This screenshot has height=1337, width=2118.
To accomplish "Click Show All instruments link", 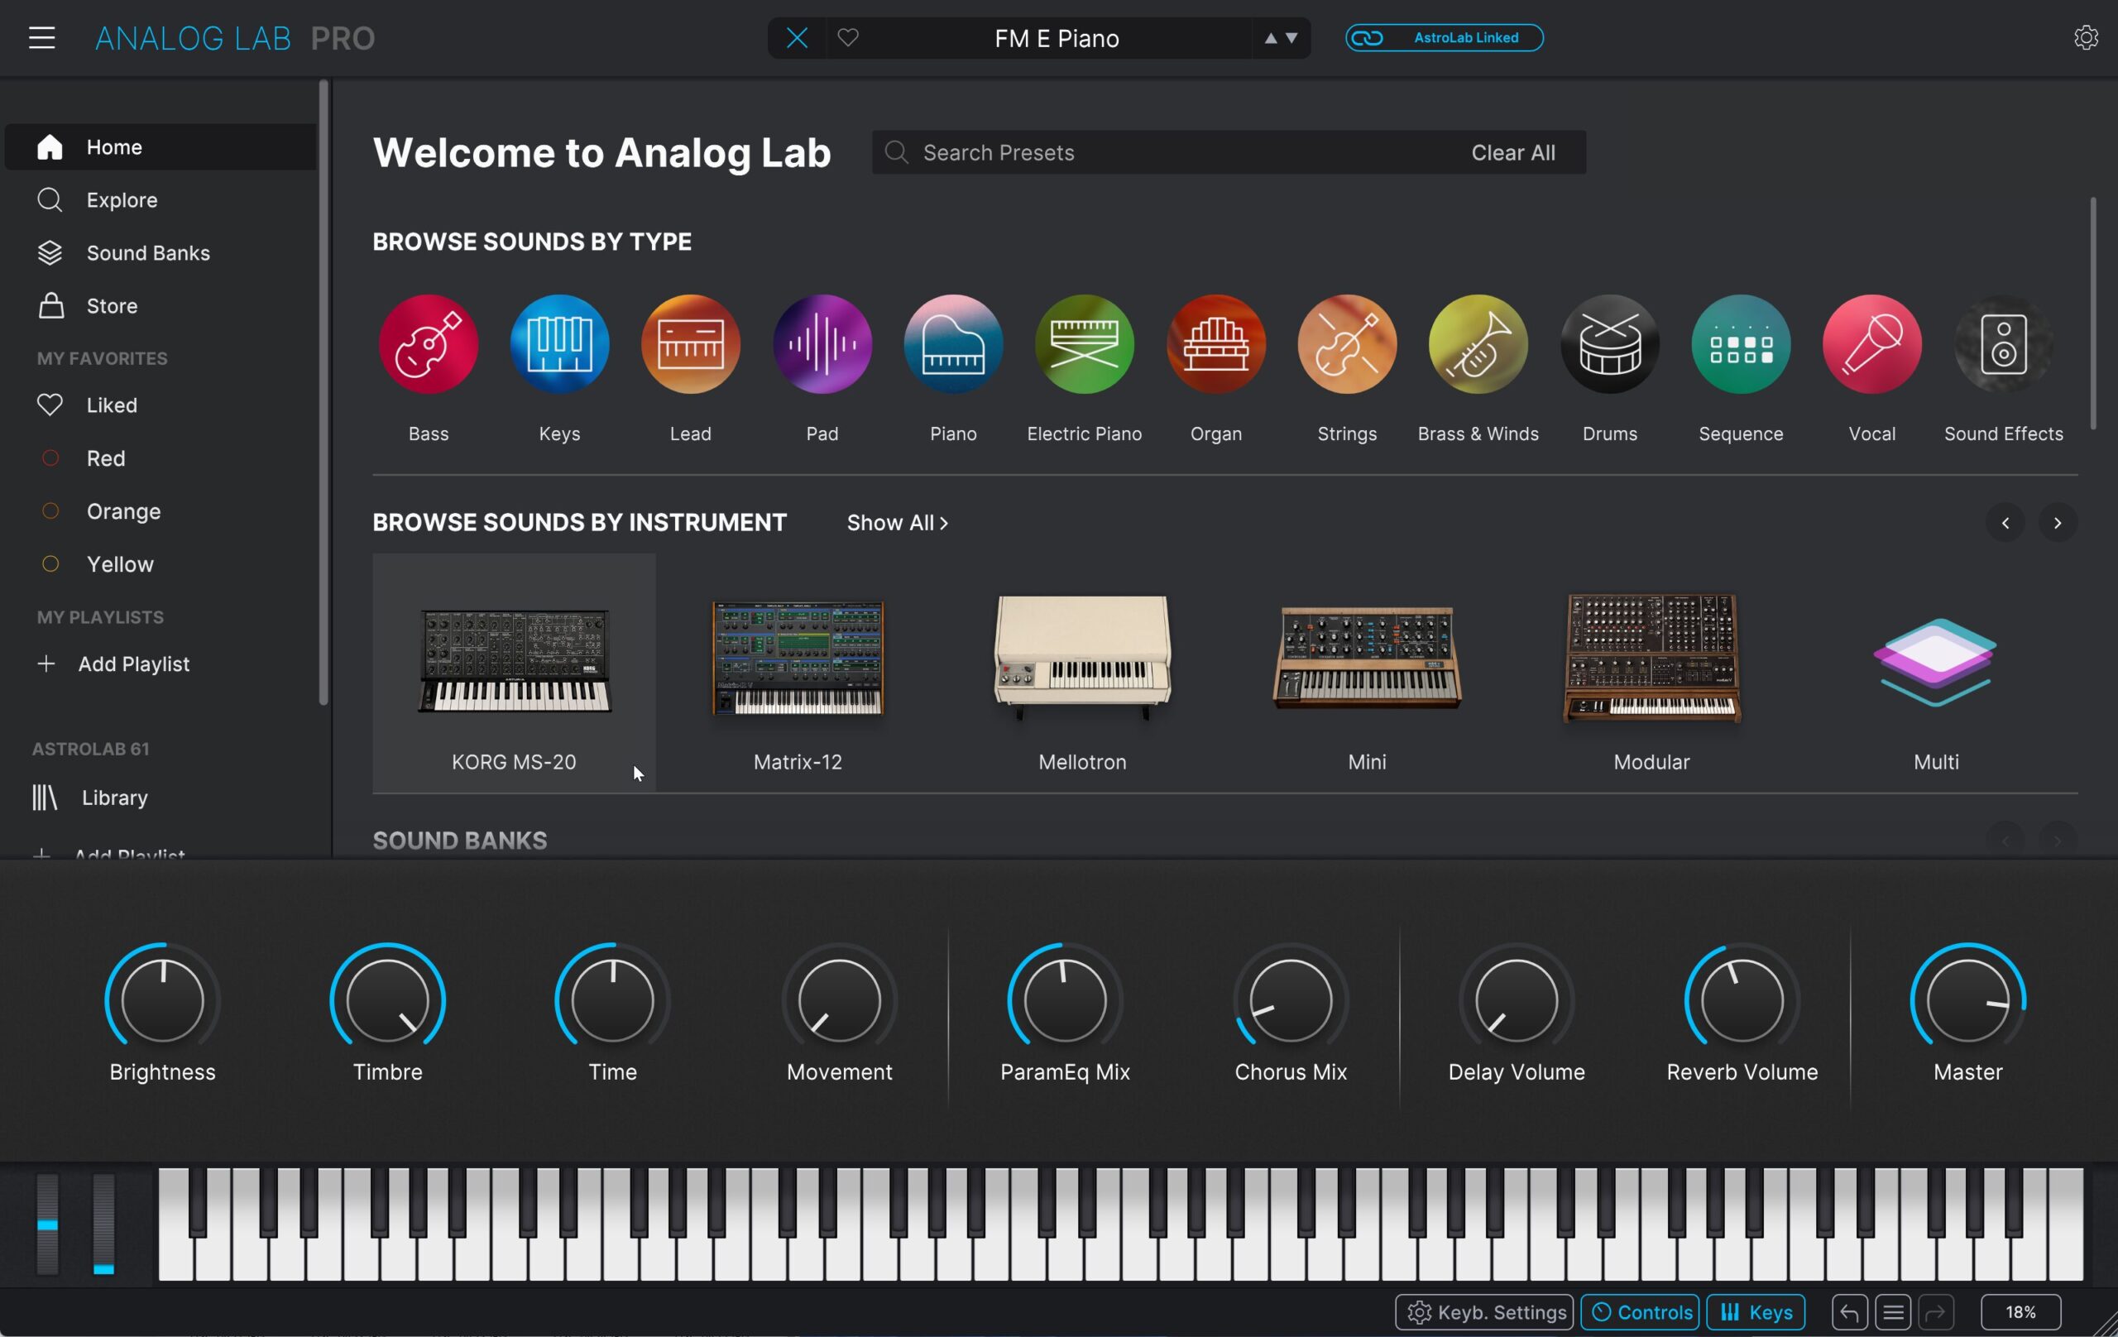I will point(897,523).
